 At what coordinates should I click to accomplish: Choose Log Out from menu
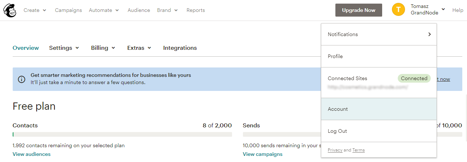point(379,131)
